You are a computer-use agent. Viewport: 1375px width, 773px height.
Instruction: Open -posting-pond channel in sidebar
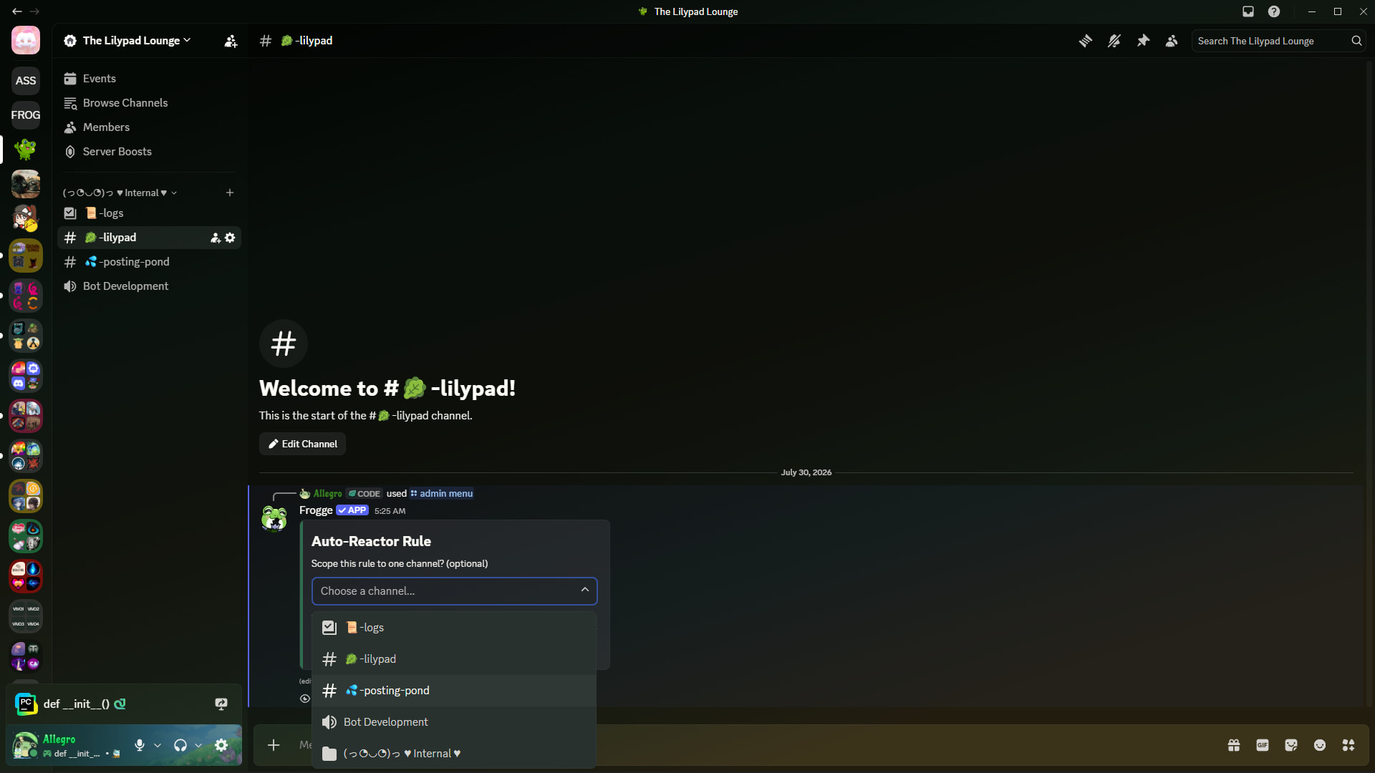149,262
